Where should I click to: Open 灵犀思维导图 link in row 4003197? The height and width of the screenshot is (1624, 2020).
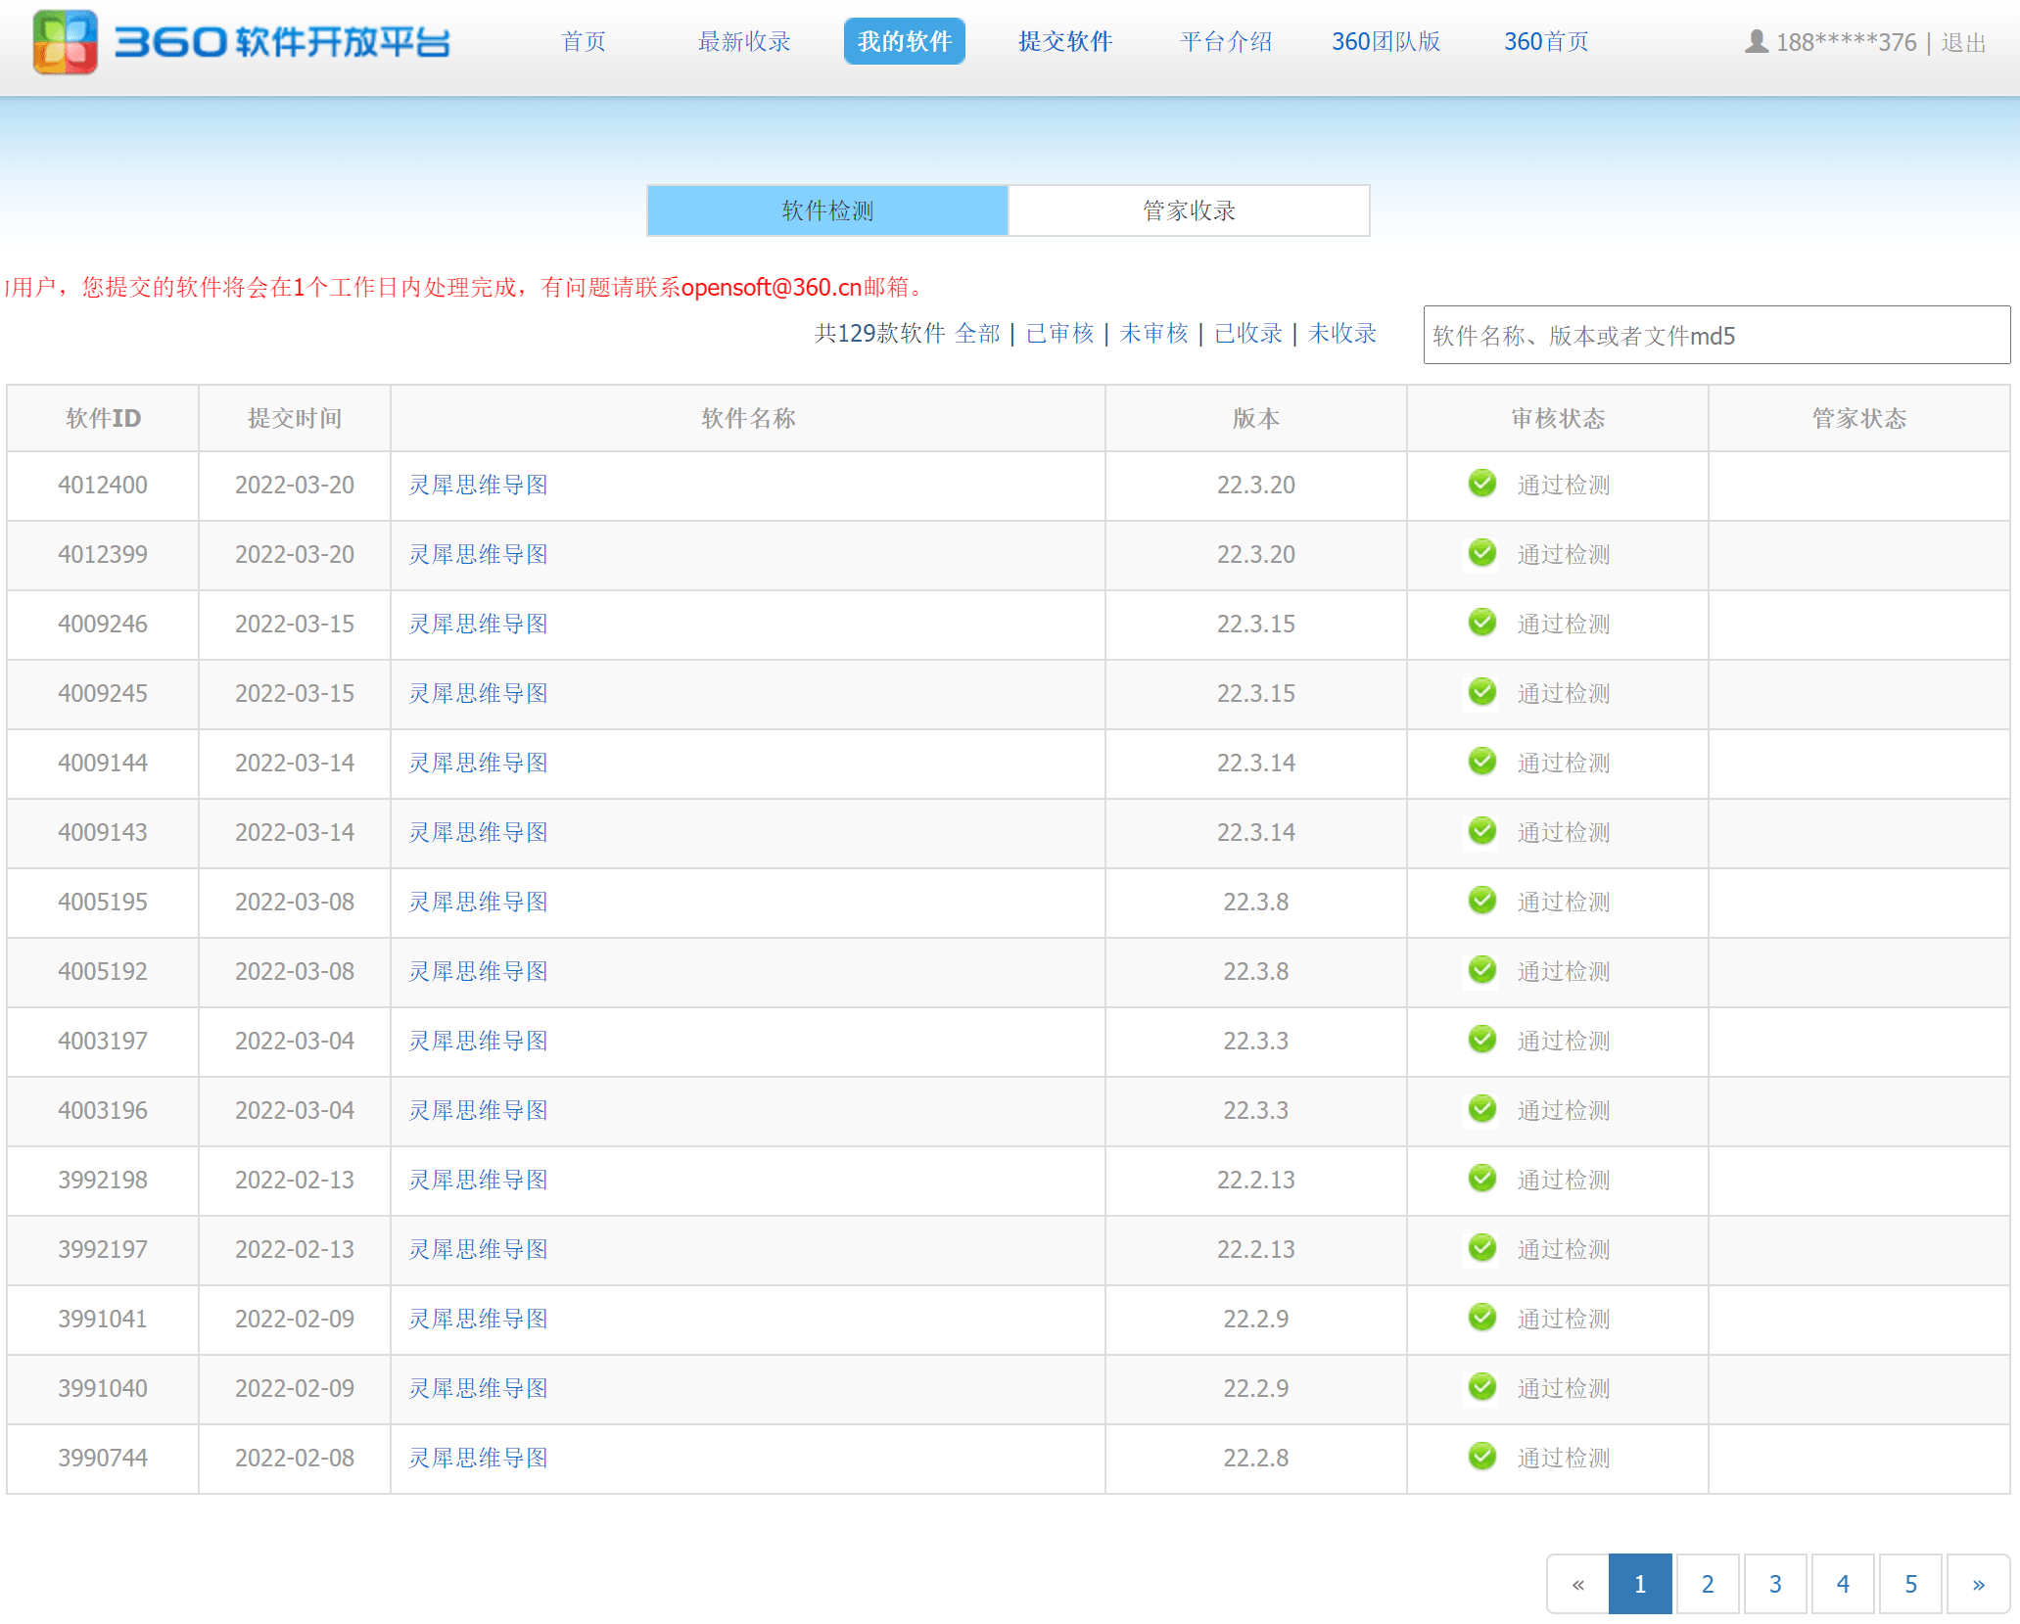[478, 1041]
